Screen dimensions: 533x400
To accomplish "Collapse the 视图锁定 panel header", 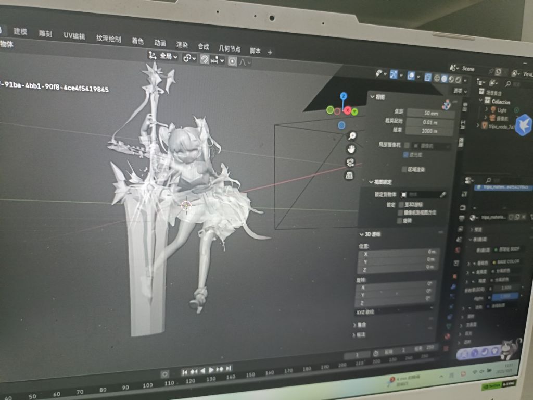I will pos(380,182).
